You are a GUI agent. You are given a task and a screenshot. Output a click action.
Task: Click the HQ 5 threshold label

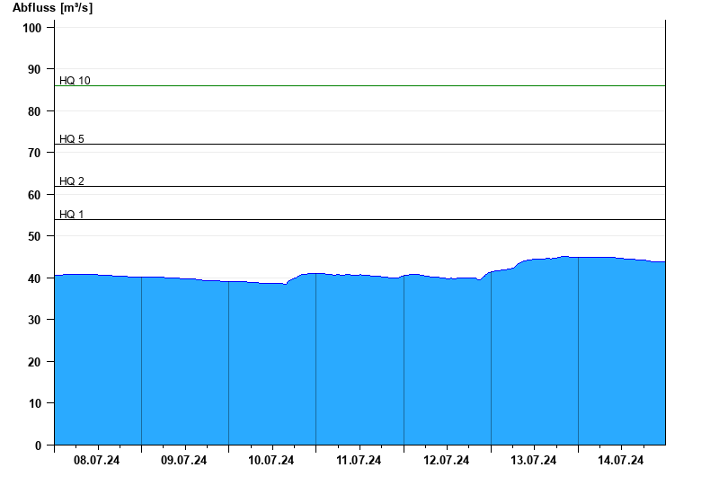coord(72,139)
